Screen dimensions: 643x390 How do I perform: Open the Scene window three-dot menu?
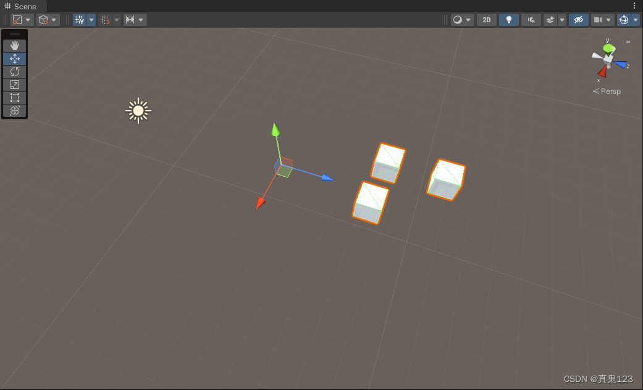coord(634,6)
